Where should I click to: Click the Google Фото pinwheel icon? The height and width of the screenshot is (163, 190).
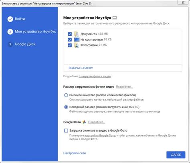click(x=84, y=122)
